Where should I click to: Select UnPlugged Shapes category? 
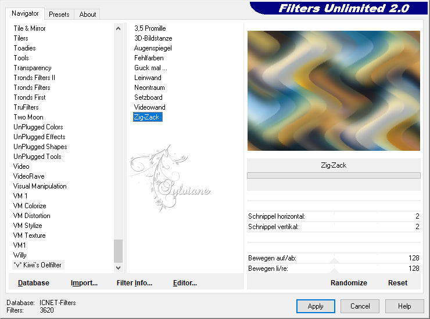(40, 147)
